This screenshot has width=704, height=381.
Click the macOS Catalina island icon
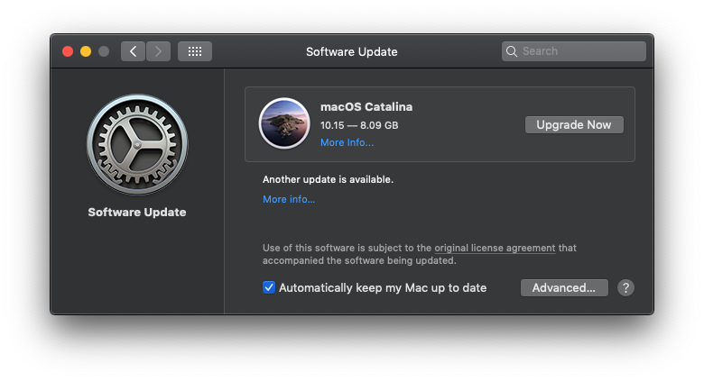[x=284, y=123]
